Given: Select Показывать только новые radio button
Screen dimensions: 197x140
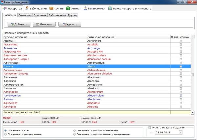Looking at the screenshot, I should pos(5,134).
